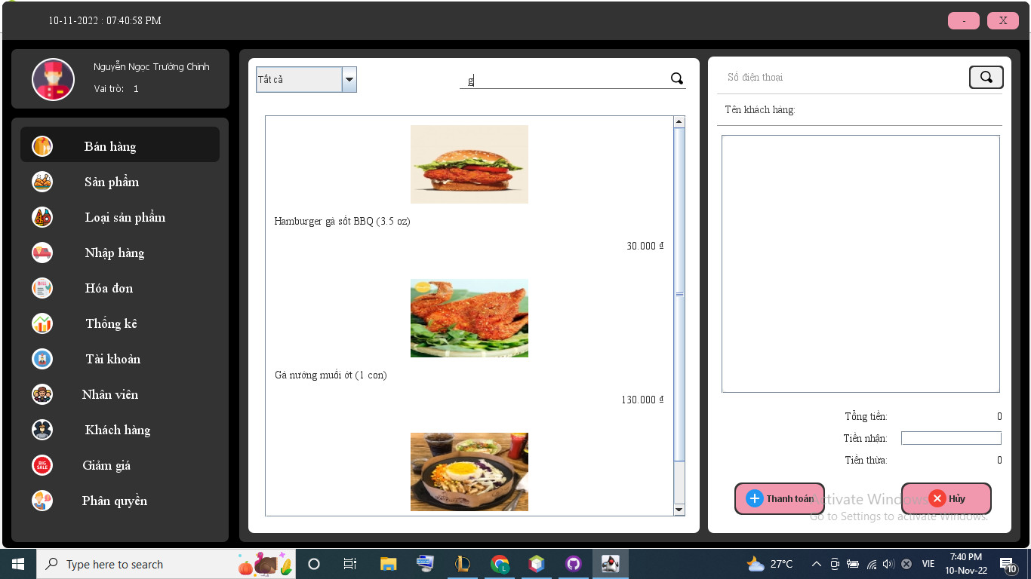Click the product list scroll down arrow
The height and width of the screenshot is (579, 1031).
point(679,510)
